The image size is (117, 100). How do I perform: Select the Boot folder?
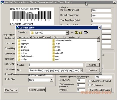56,47
